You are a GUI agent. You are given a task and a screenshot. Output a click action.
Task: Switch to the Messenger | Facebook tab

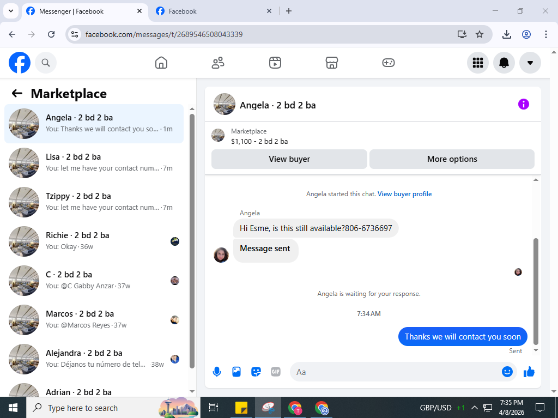84,11
